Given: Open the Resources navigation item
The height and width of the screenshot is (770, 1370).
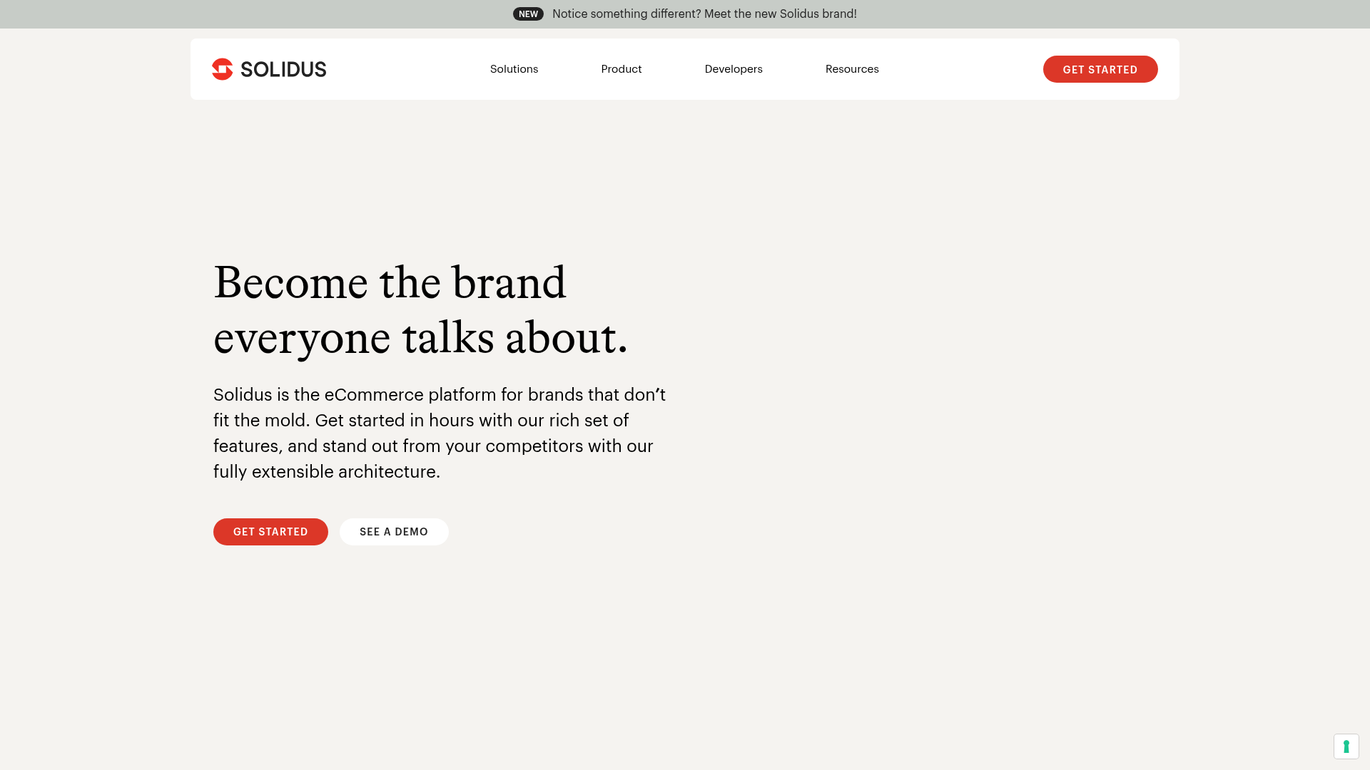Looking at the screenshot, I should click(851, 69).
